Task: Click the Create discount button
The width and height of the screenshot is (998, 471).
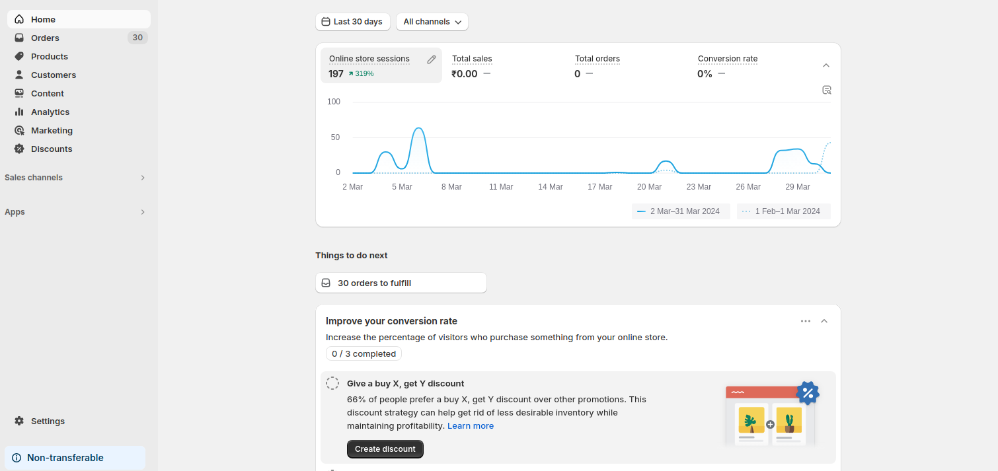Action: [385, 449]
